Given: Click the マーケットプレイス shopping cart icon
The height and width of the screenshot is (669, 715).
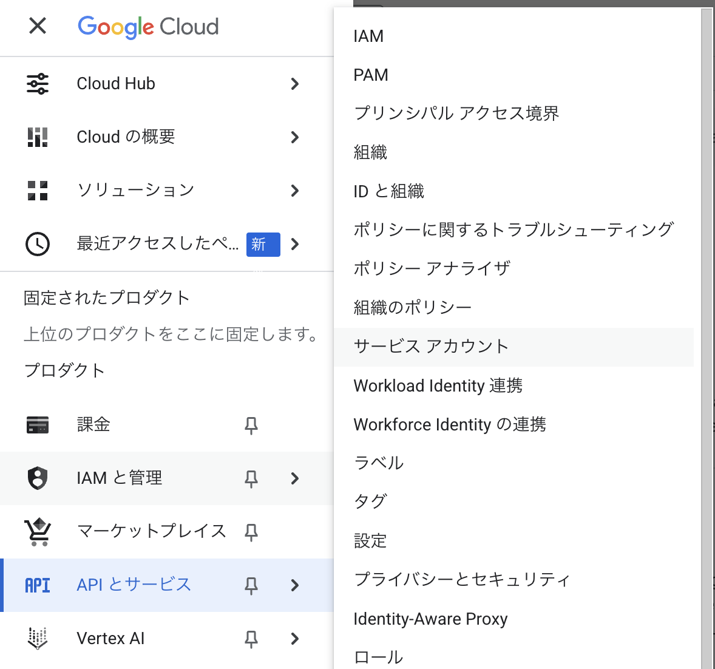Looking at the screenshot, I should 38,532.
